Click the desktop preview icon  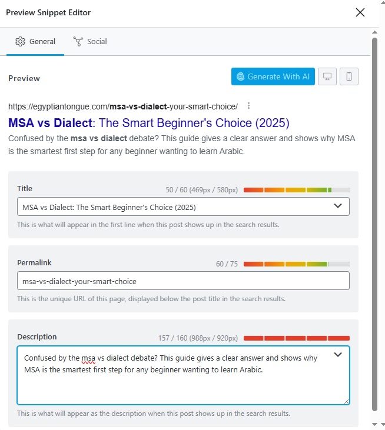[327, 76]
